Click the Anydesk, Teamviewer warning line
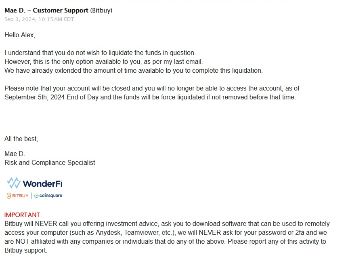The width and height of the screenshot is (346, 257). [166, 233]
